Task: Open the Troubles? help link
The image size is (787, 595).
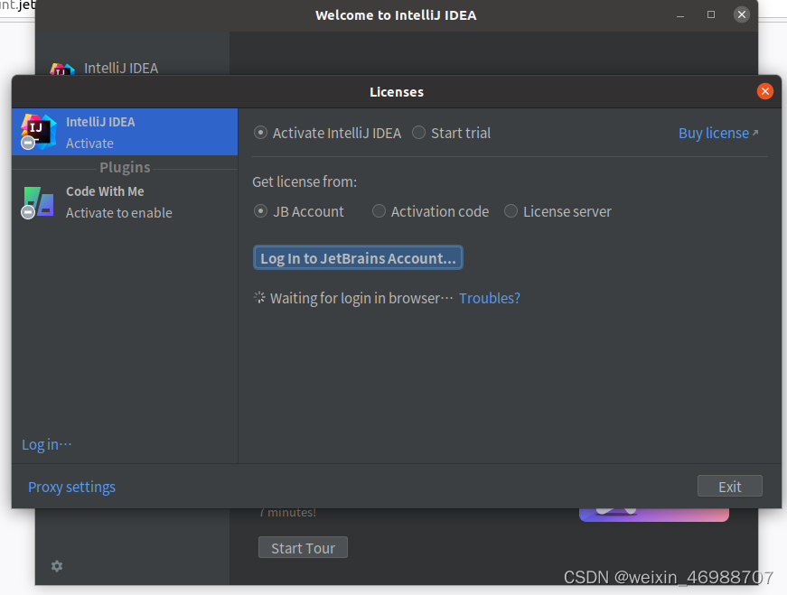Action: pos(490,298)
